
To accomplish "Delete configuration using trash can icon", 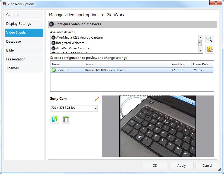I will point(66,119).
